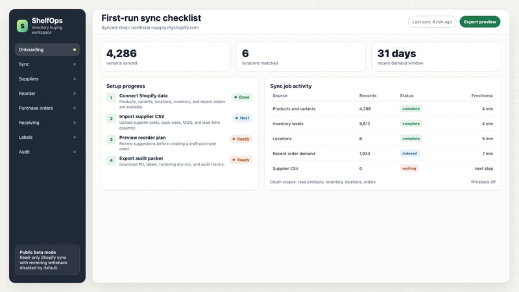Open the Connect Shopify data step title

(x=143, y=95)
